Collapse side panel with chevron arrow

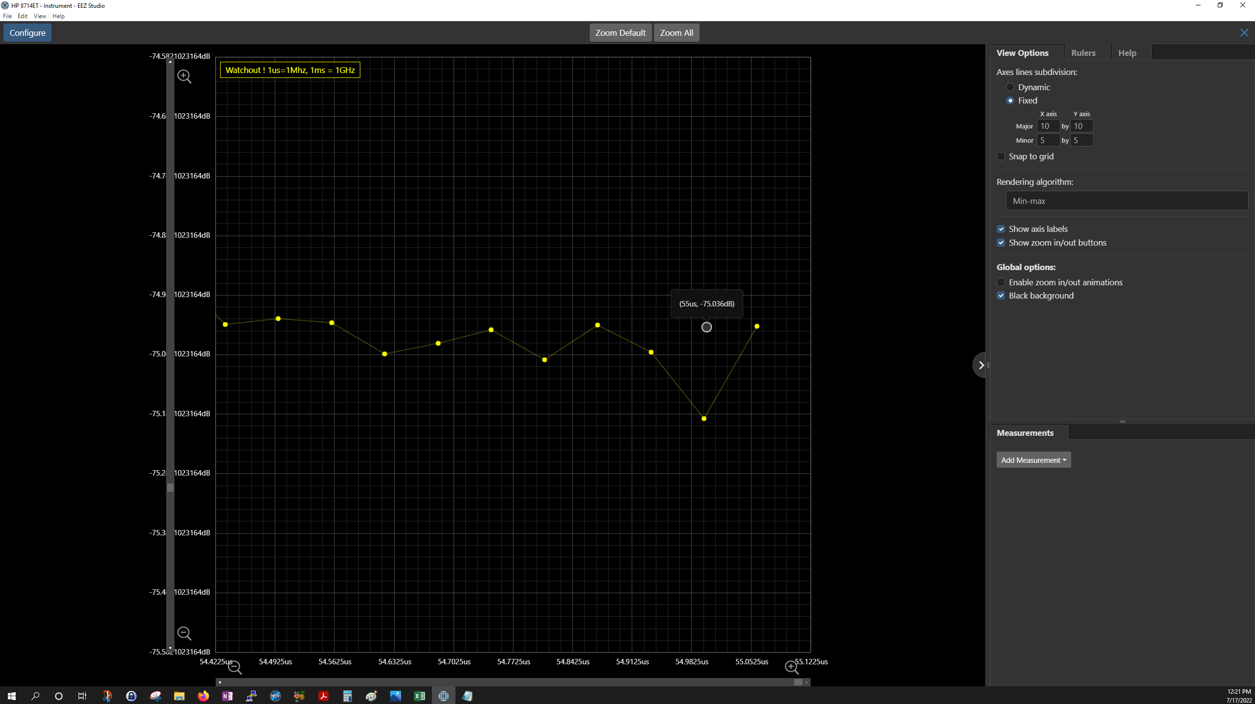[x=981, y=365]
